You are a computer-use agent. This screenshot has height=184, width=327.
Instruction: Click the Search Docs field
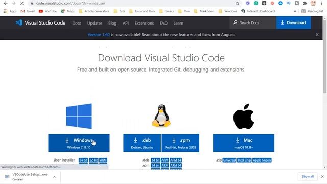click(253, 22)
